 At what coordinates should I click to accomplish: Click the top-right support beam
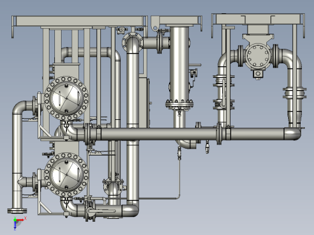tap(258, 19)
